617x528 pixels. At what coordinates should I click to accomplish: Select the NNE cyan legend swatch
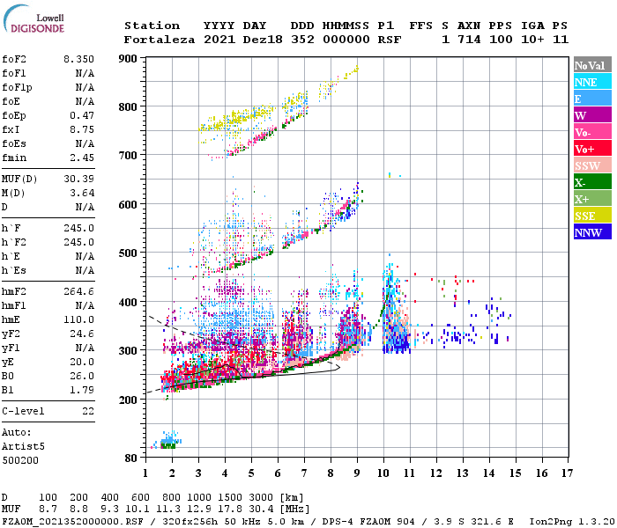click(x=592, y=81)
